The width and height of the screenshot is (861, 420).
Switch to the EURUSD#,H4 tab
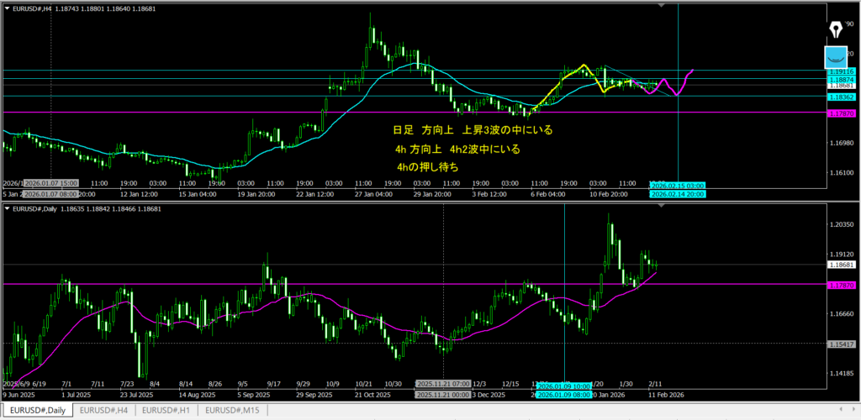106,411
